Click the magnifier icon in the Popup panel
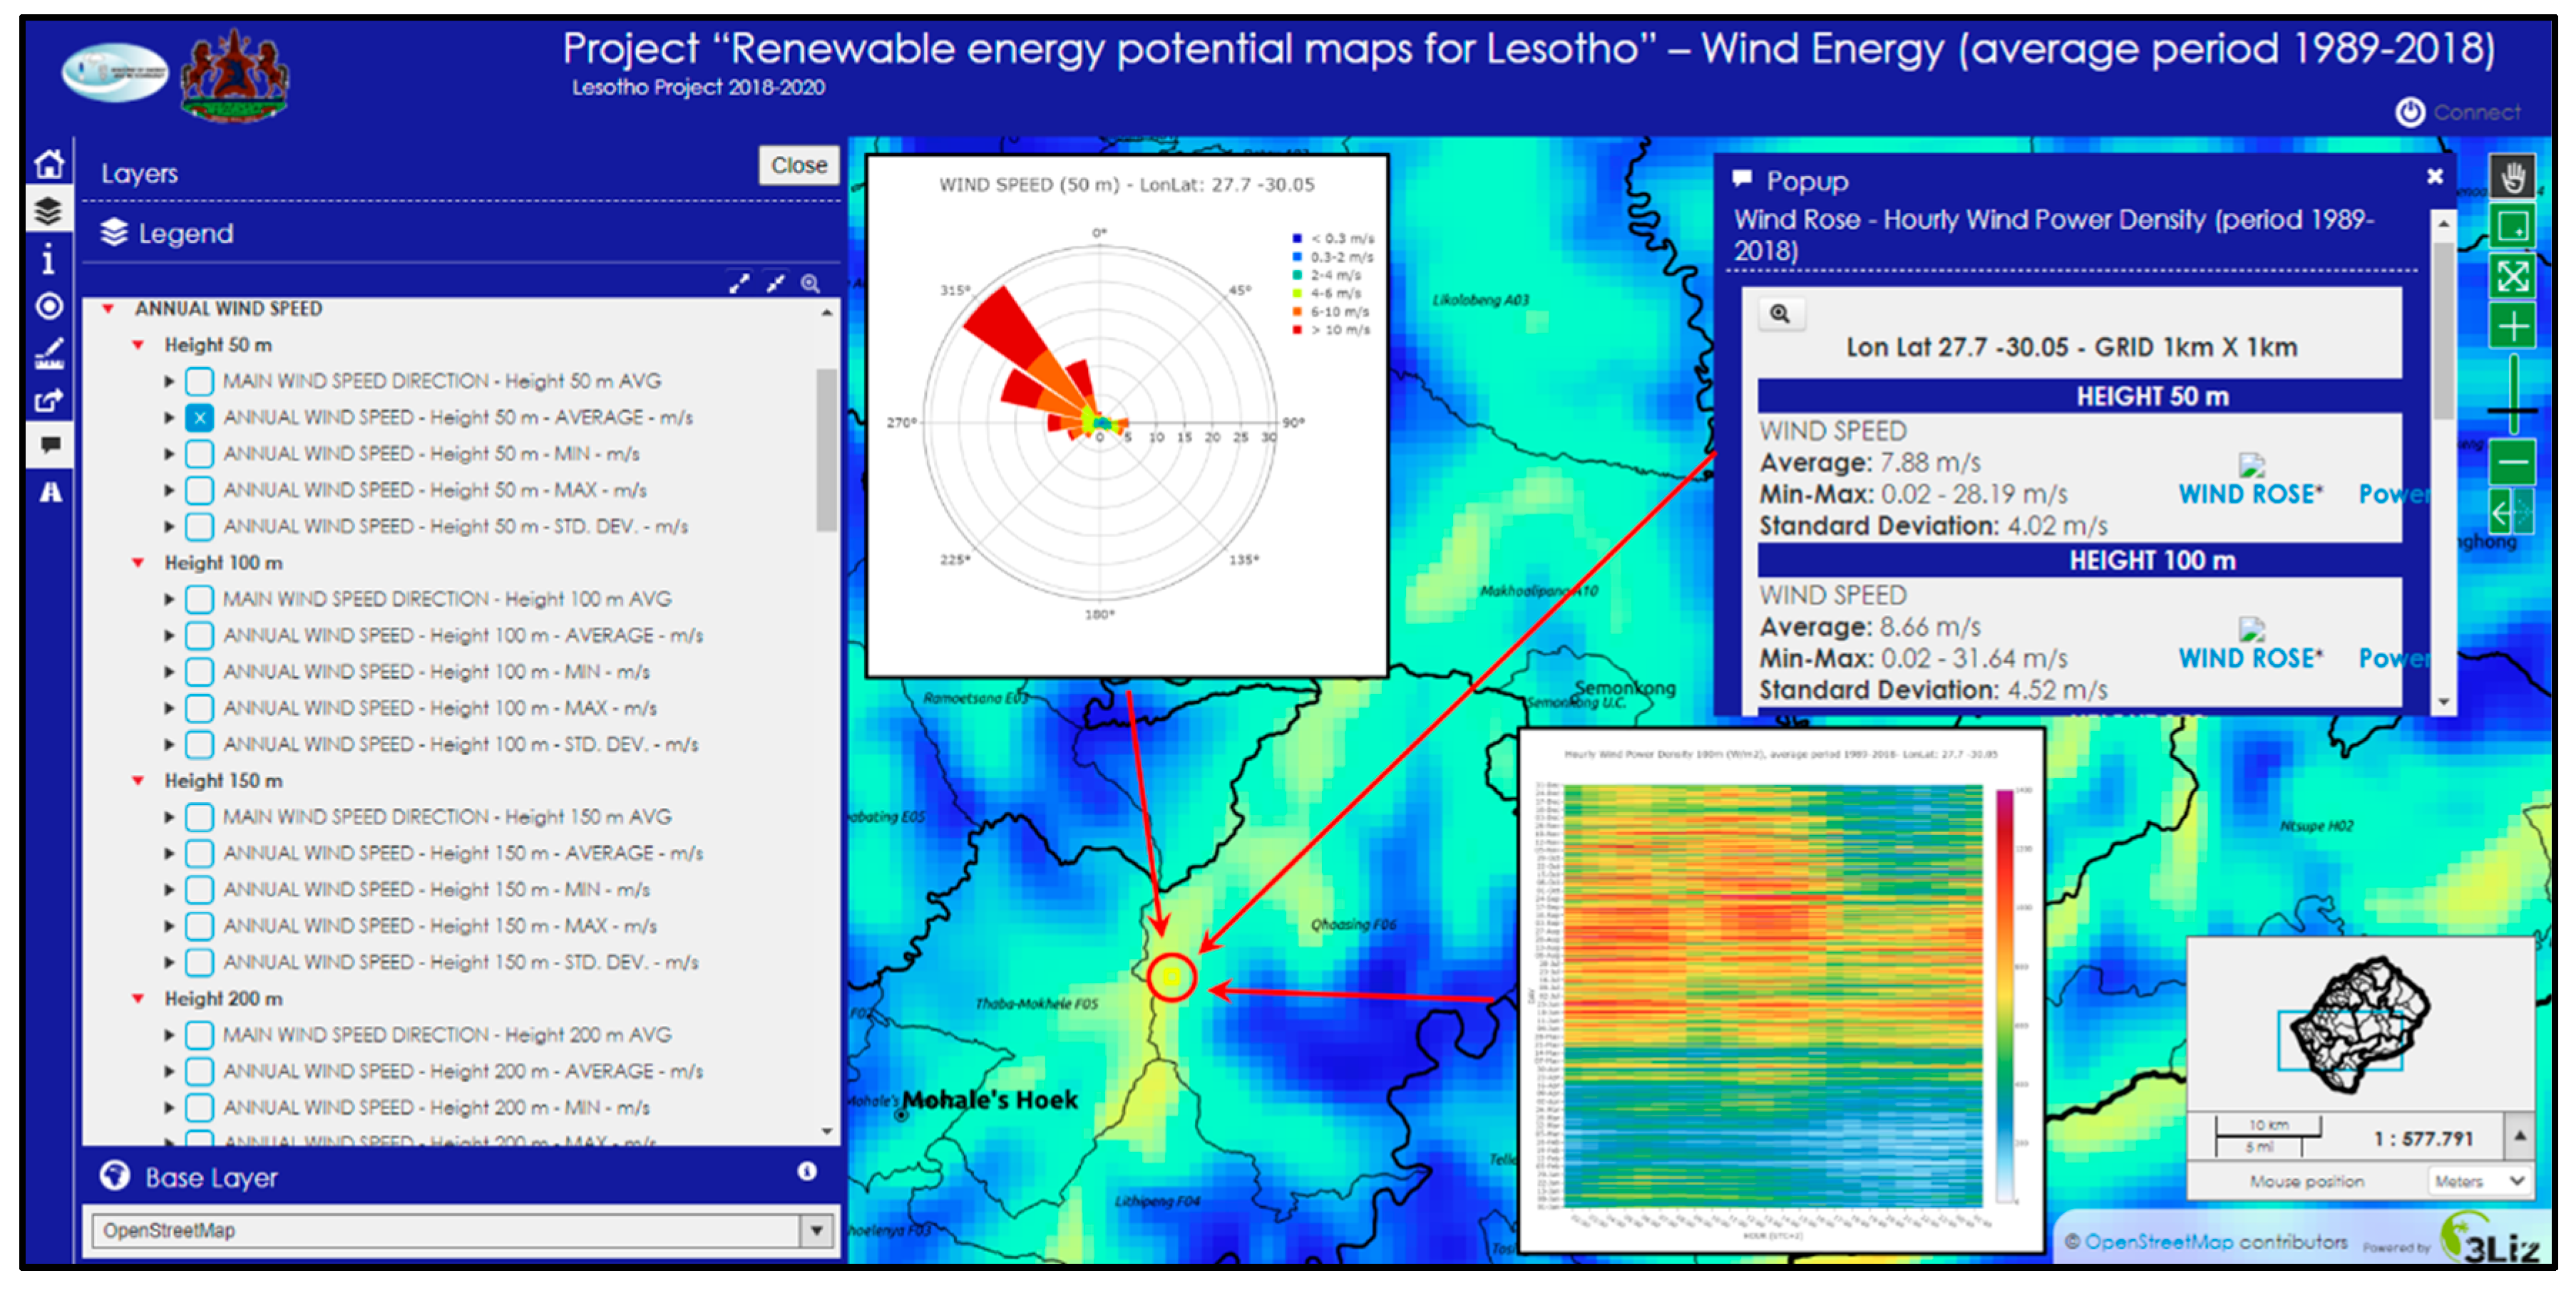 point(1779,313)
